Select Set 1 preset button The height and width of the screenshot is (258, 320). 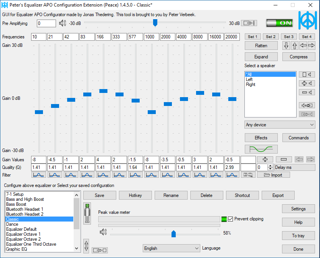(252, 36)
